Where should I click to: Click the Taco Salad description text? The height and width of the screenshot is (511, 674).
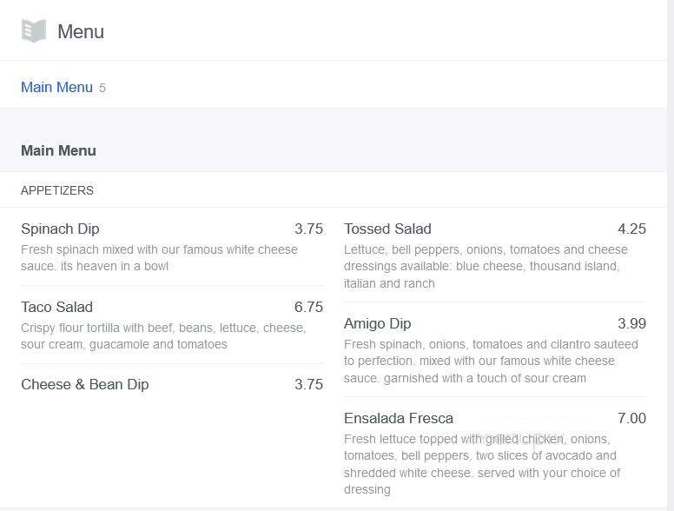pos(163,336)
